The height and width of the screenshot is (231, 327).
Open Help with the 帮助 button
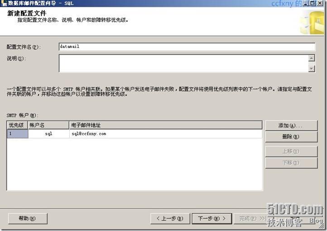pos(28,218)
